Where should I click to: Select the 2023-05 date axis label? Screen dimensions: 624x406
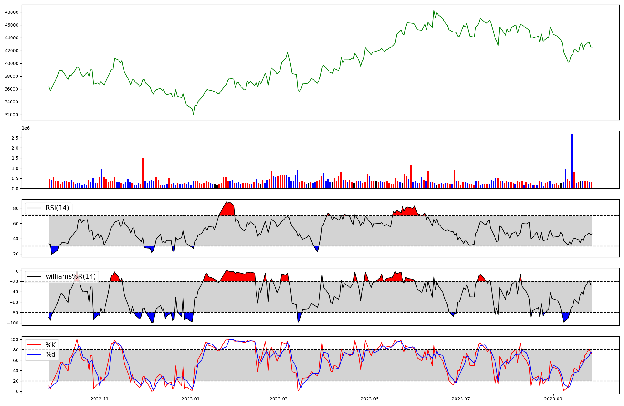(x=369, y=399)
